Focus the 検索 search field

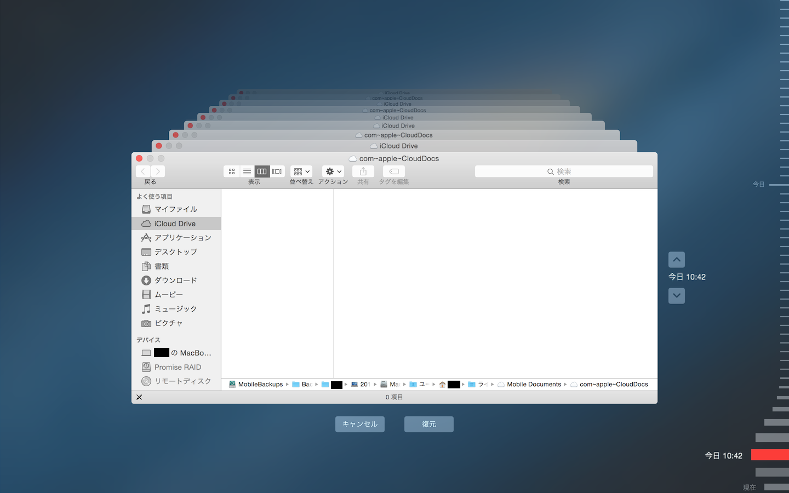(564, 171)
